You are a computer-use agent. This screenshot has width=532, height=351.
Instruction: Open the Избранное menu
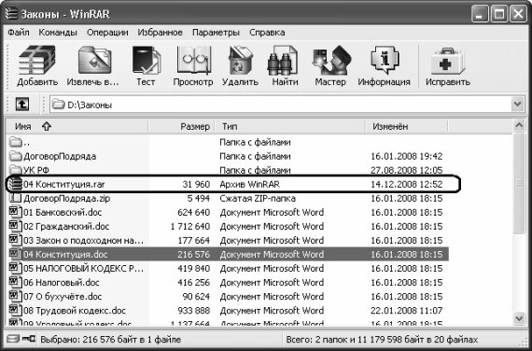[160, 33]
